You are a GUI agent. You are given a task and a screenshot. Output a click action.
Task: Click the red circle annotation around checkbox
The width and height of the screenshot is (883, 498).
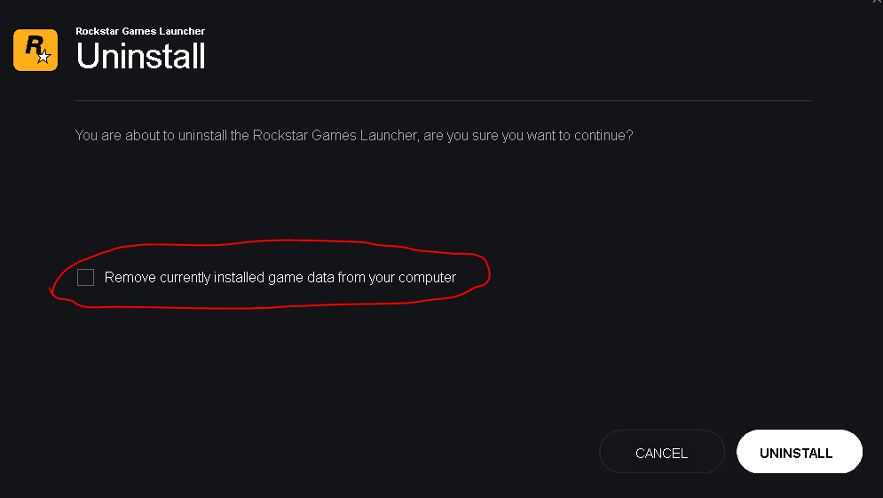(266, 240)
